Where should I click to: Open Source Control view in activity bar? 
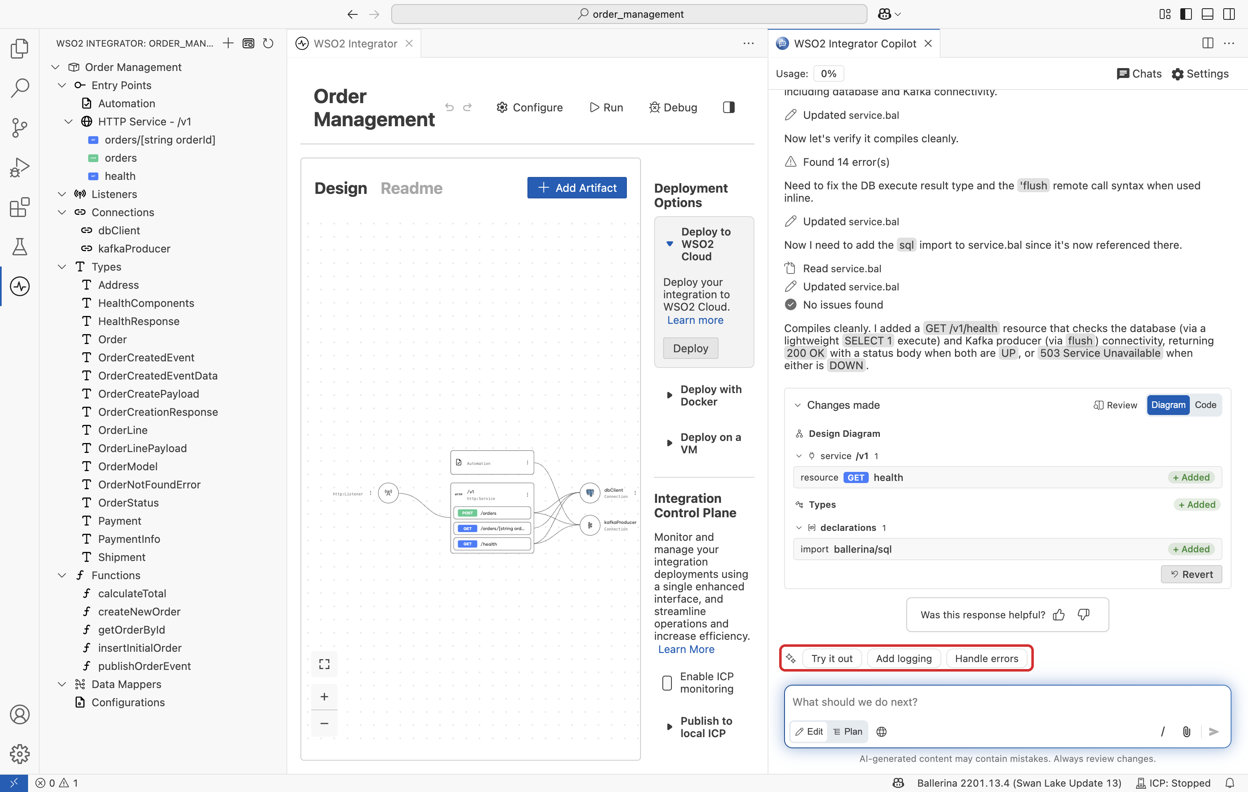click(x=20, y=127)
